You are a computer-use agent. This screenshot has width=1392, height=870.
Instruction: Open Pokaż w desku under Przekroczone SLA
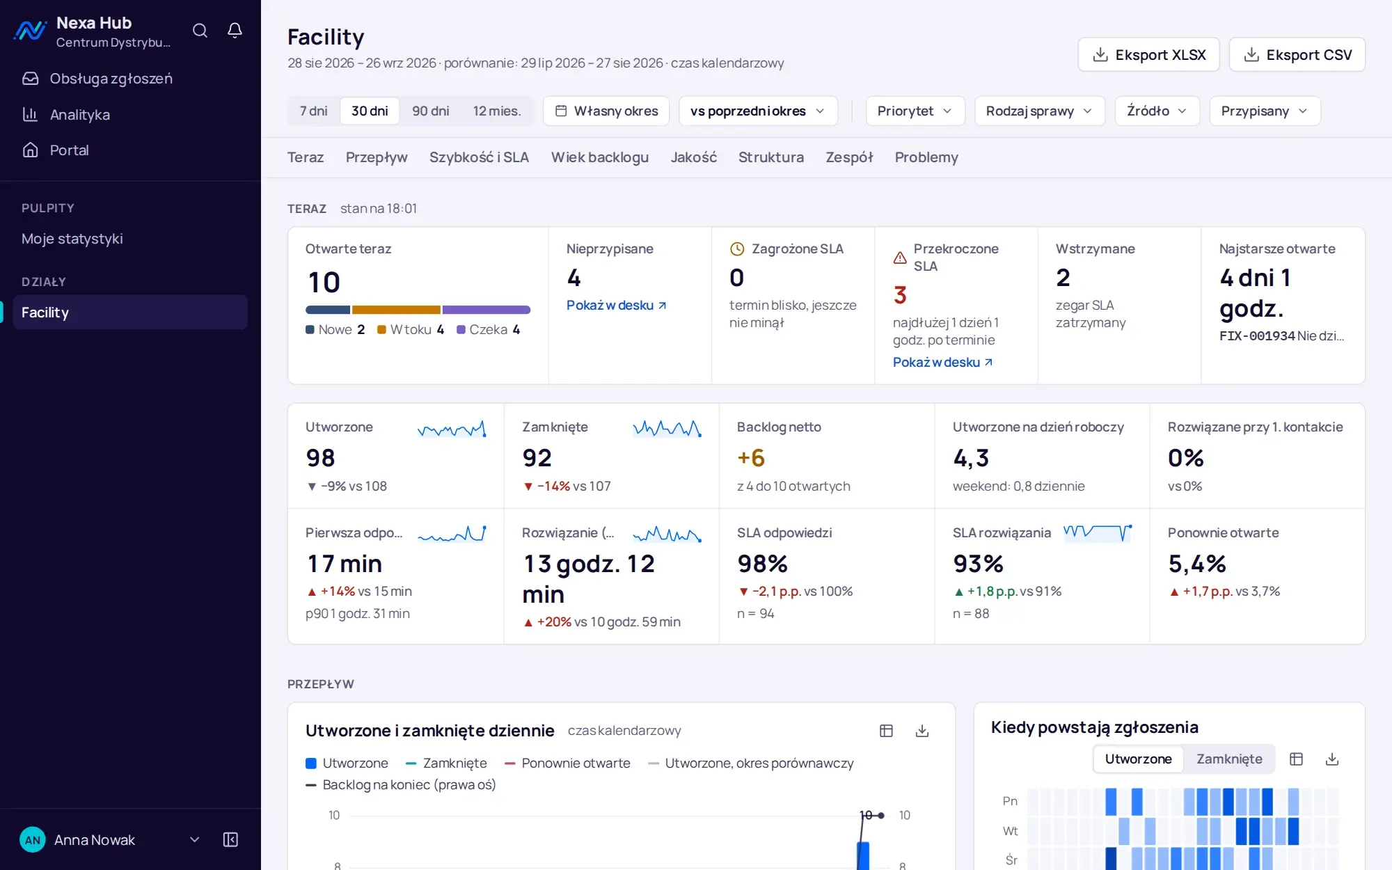pyautogui.click(x=943, y=362)
